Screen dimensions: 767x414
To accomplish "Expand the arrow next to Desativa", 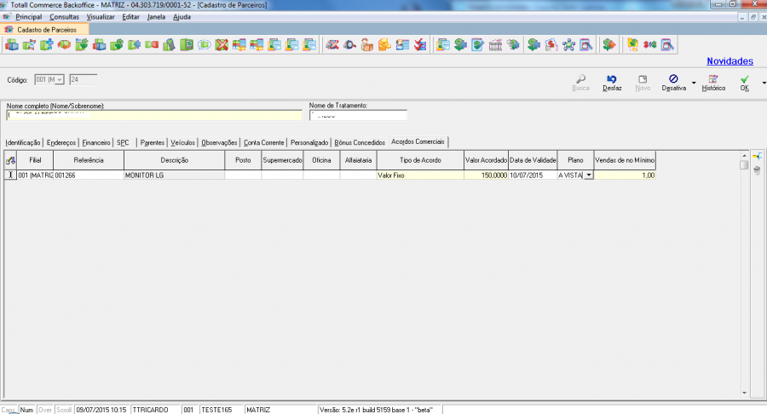I will pos(694,83).
